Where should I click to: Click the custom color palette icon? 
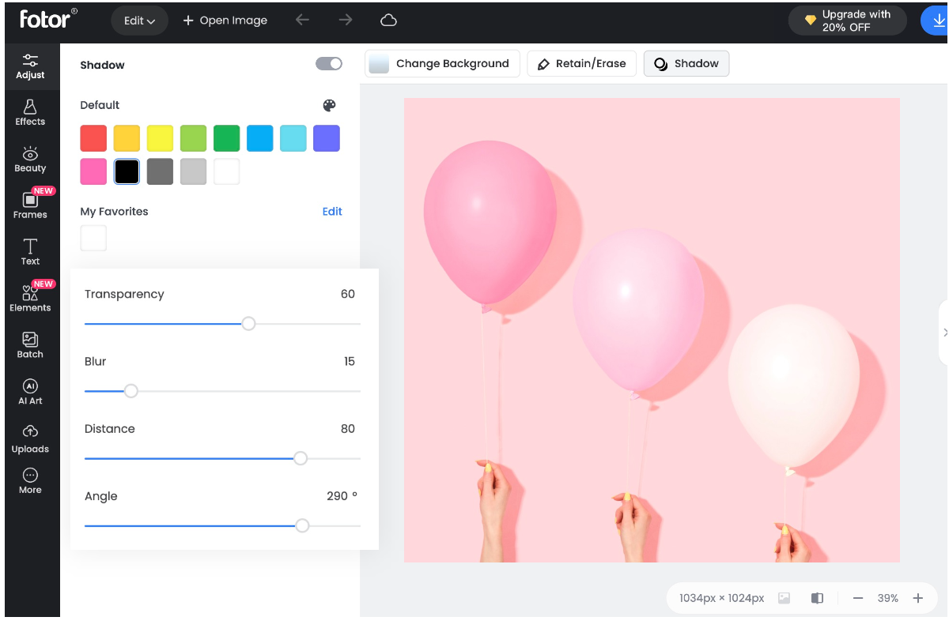pos(330,106)
